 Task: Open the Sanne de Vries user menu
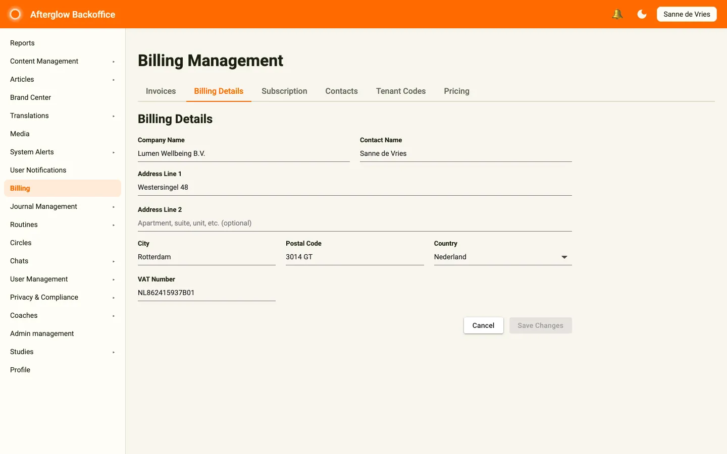pyautogui.click(x=687, y=14)
